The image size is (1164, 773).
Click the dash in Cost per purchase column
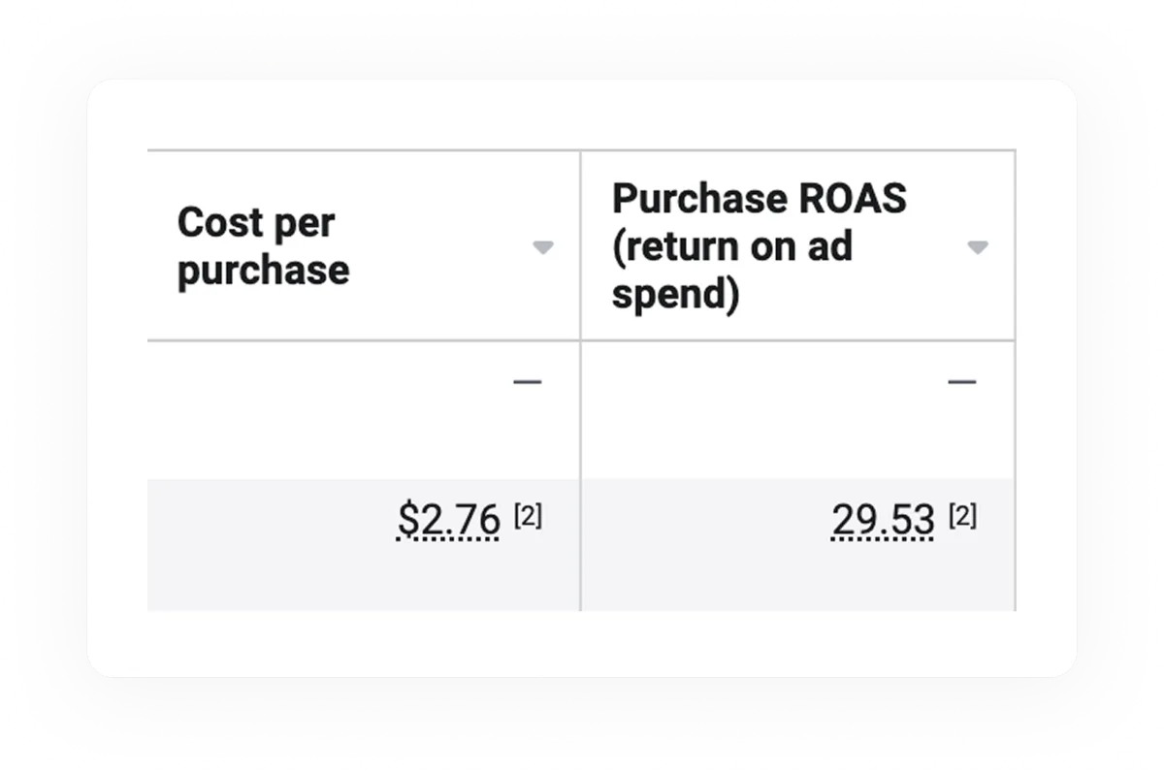pyautogui.click(x=527, y=381)
